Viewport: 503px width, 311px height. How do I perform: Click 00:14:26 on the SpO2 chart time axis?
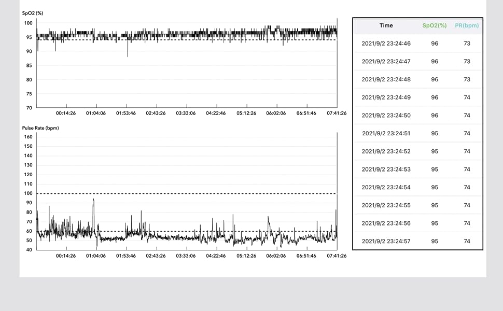(x=66, y=113)
